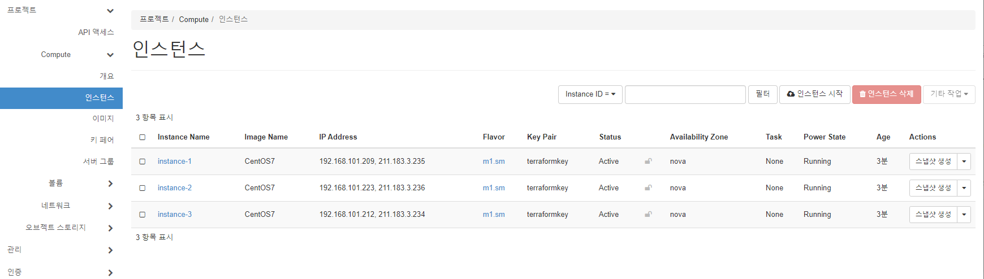Tick the select-all checkbox in table header
This screenshot has width=984, height=279.
pos(143,137)
